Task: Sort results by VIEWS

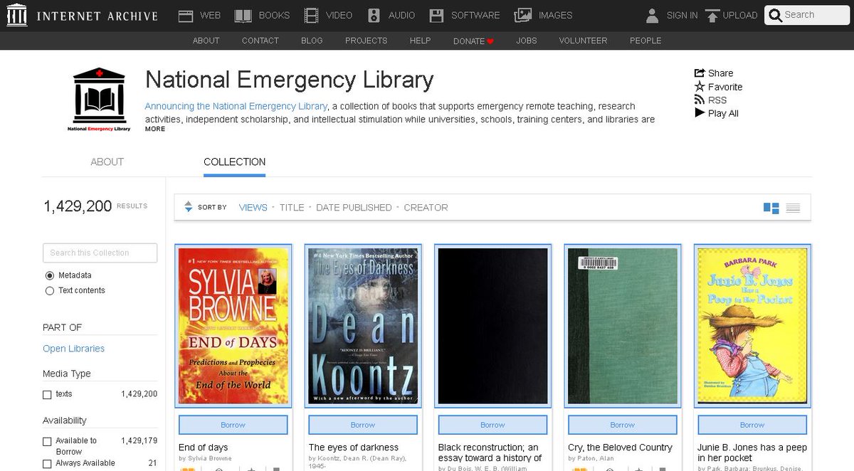Action: [x=253, y=208]
